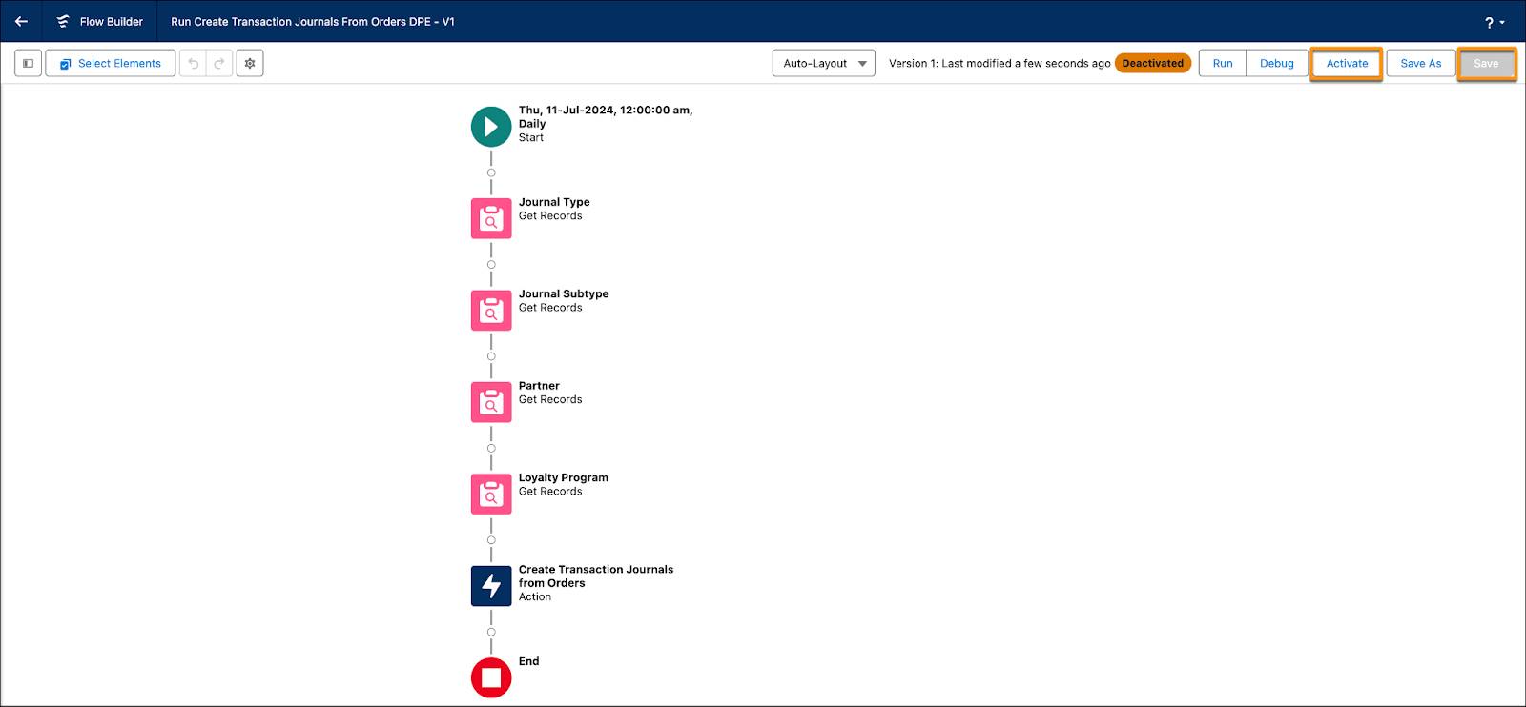Click the Deactivated status badge
Image resolution: width=1526 pixels, height=707 pixels.
(x=1152, y=63)
